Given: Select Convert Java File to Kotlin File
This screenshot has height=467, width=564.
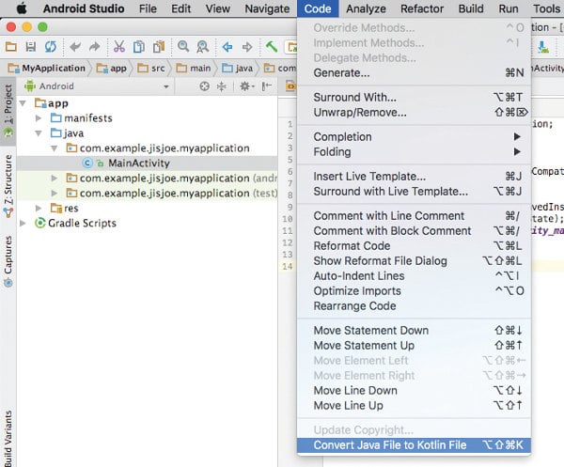Looking at the screenshot, I should click(x=389, y=445).
